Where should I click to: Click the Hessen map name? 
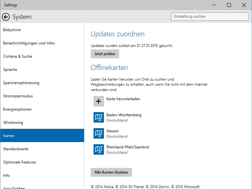click(112, 131)
